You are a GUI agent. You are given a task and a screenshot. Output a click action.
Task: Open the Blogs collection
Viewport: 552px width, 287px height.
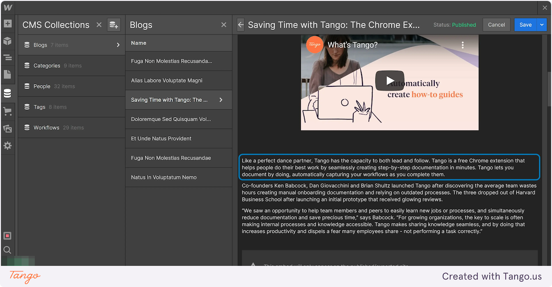tap(71, 45)
